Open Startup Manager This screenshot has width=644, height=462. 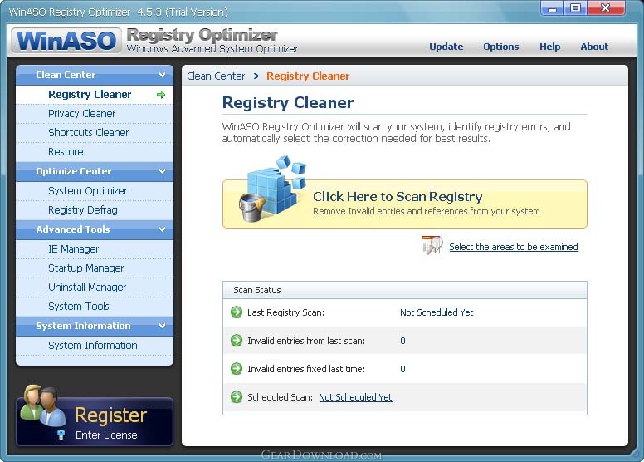pyautogui.click(x=95, y=268)
